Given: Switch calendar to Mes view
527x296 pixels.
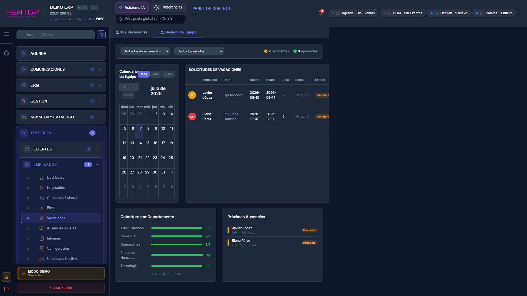Looking at the screenshot, I should tap(144, 74).
